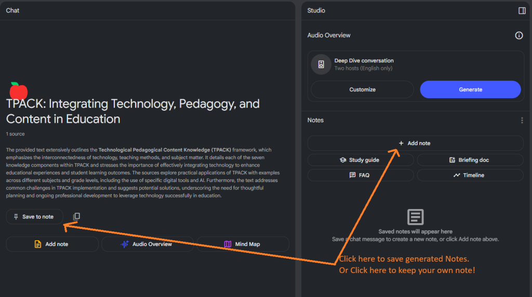Image resolution: width=532 pixels, height=297 pixels.
Task: Customize the Deep Dive audio overview
Action: [362, 89]
